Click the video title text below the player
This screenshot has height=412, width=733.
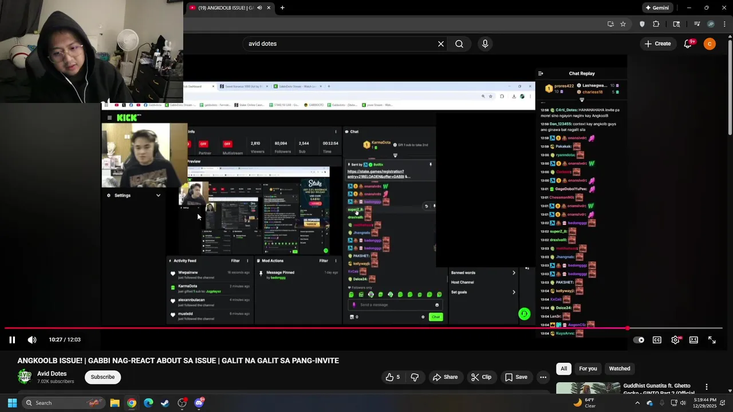(178, 360)
